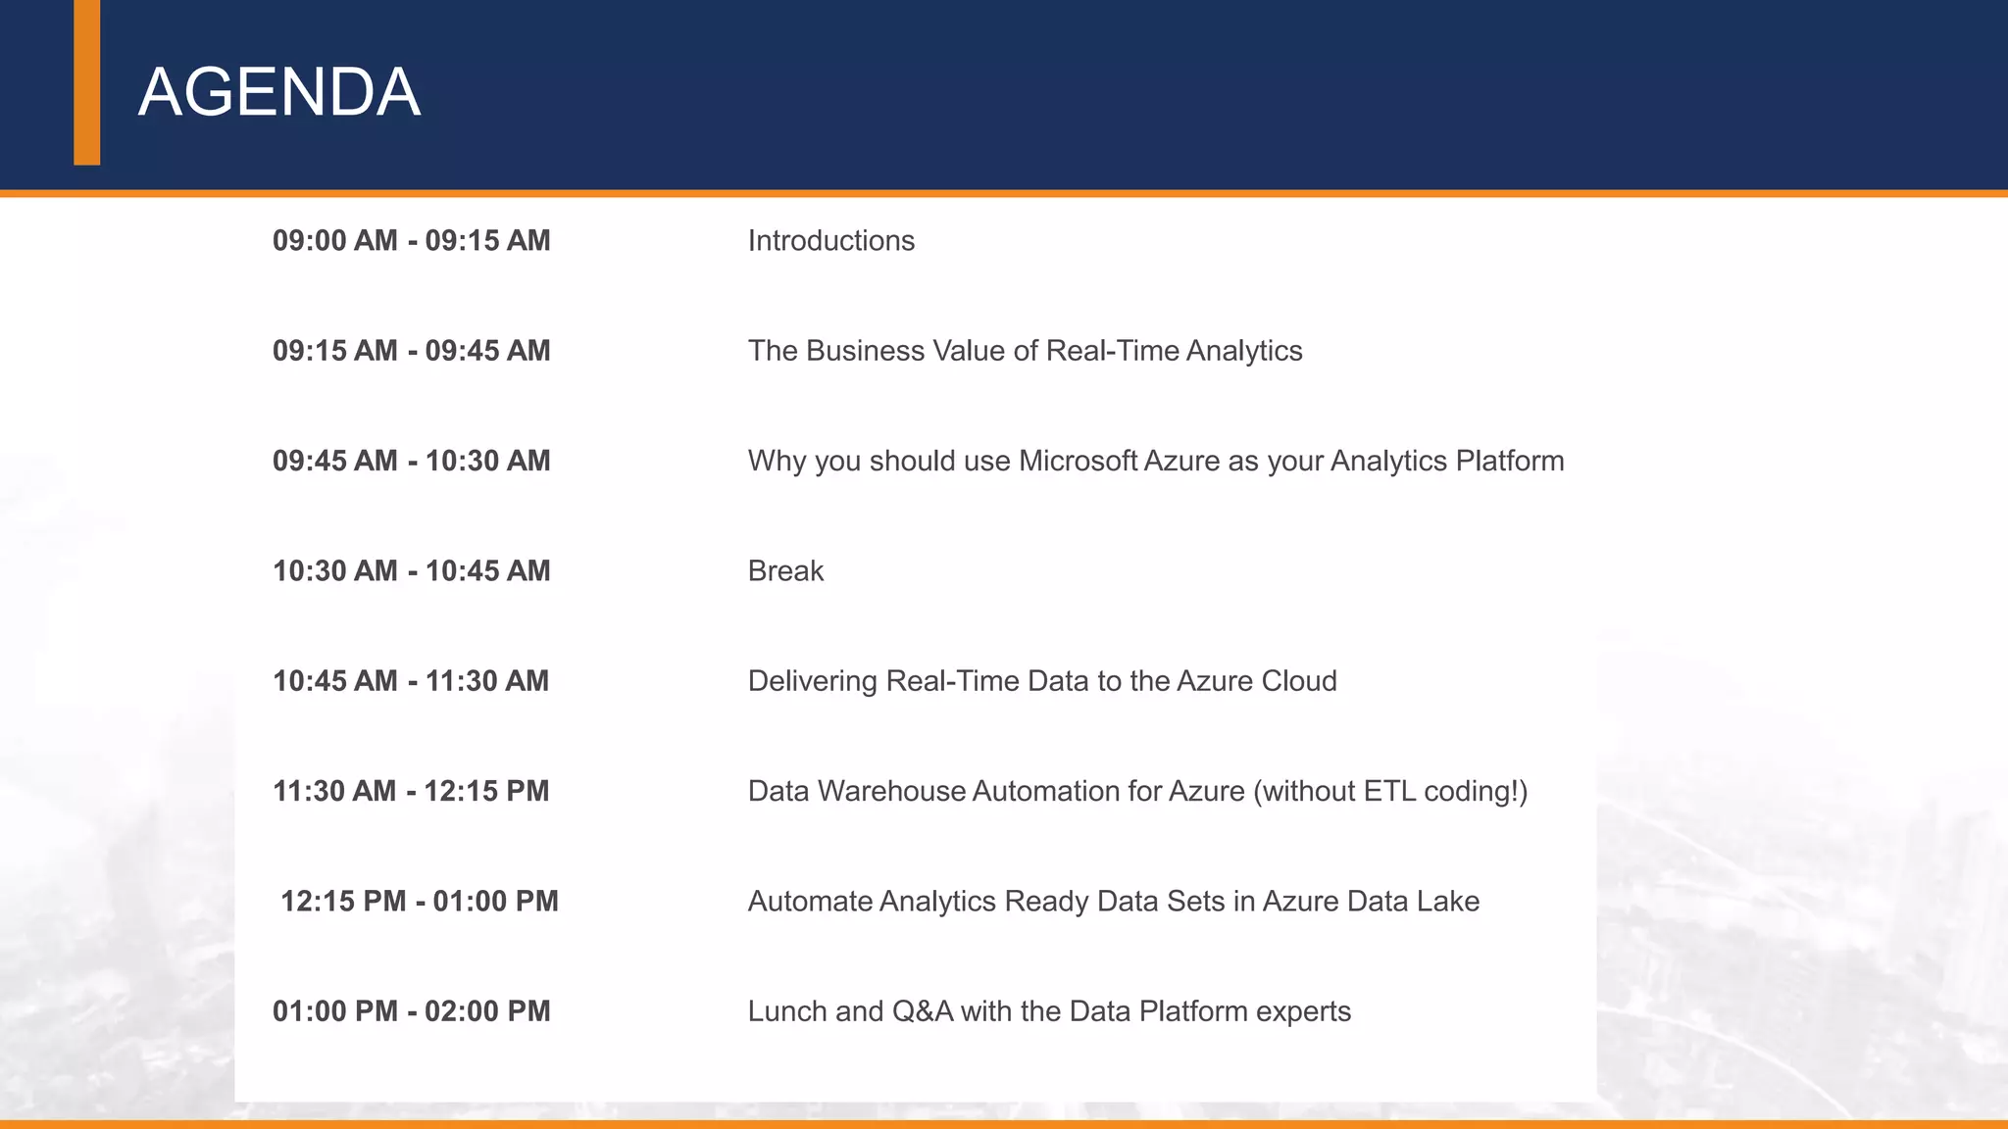Select the 11:30 AM - 12:15 PM time

click(x=411, y=791)
